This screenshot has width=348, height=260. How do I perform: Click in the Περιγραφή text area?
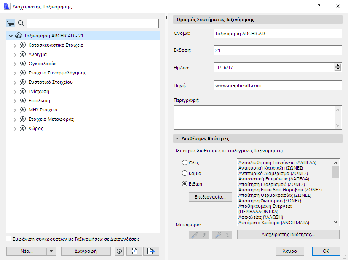coord(254,117)
